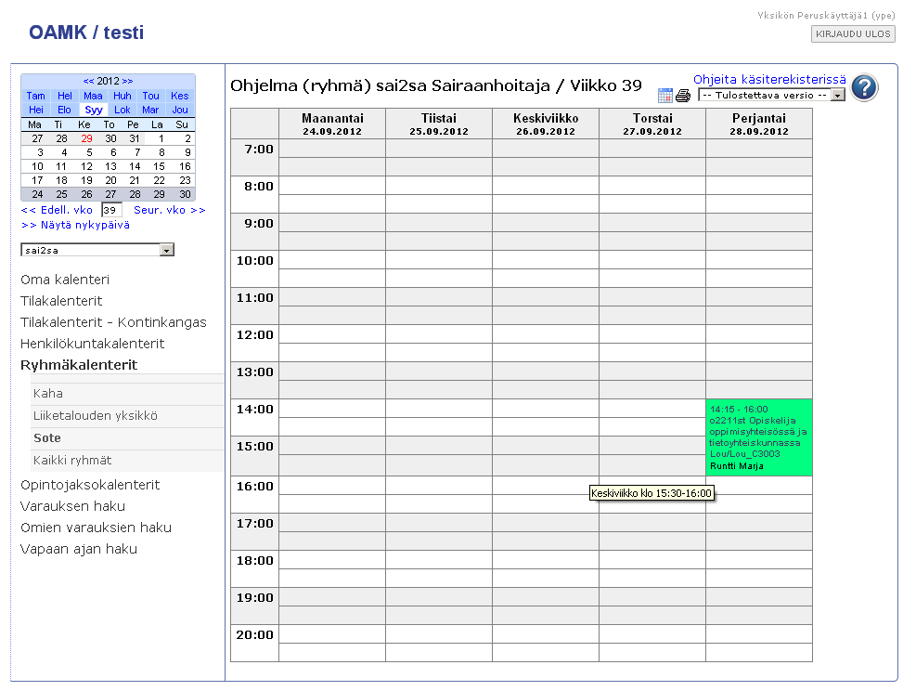Click the week number input field
The image size is (916, 691).
pyautogui.click(x=111, y=210)
